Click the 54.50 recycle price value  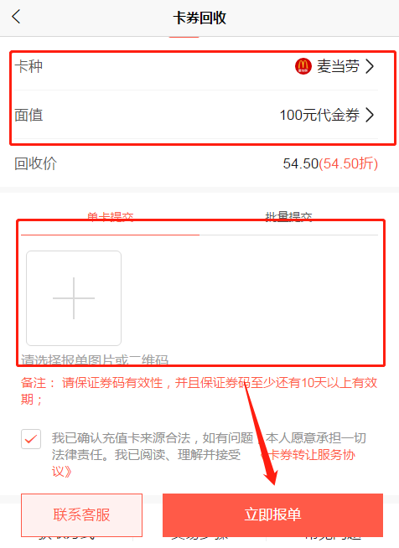301,163
